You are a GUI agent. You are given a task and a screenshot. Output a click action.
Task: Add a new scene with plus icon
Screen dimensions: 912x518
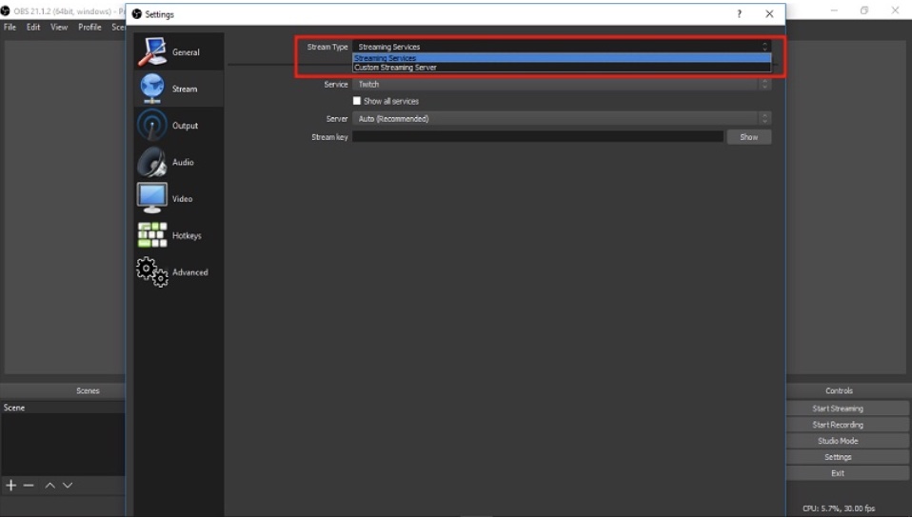click(11, 486)
